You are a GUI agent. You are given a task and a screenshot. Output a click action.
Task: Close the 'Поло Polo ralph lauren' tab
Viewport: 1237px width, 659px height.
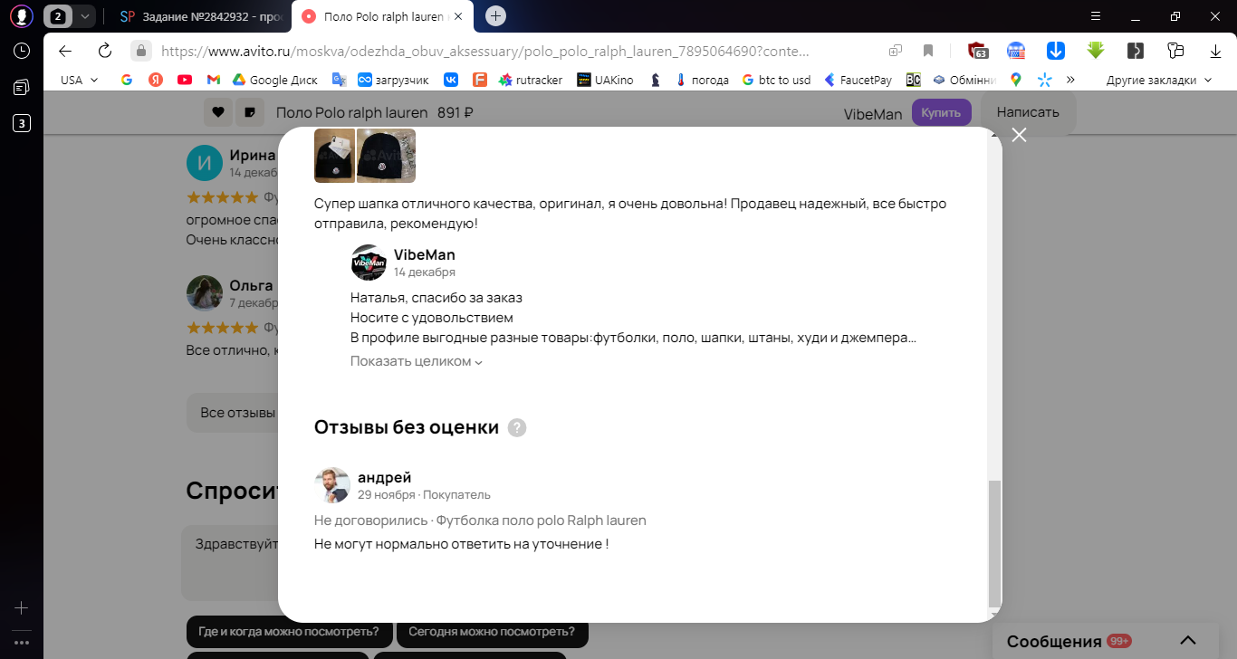(x=459, y=16)
